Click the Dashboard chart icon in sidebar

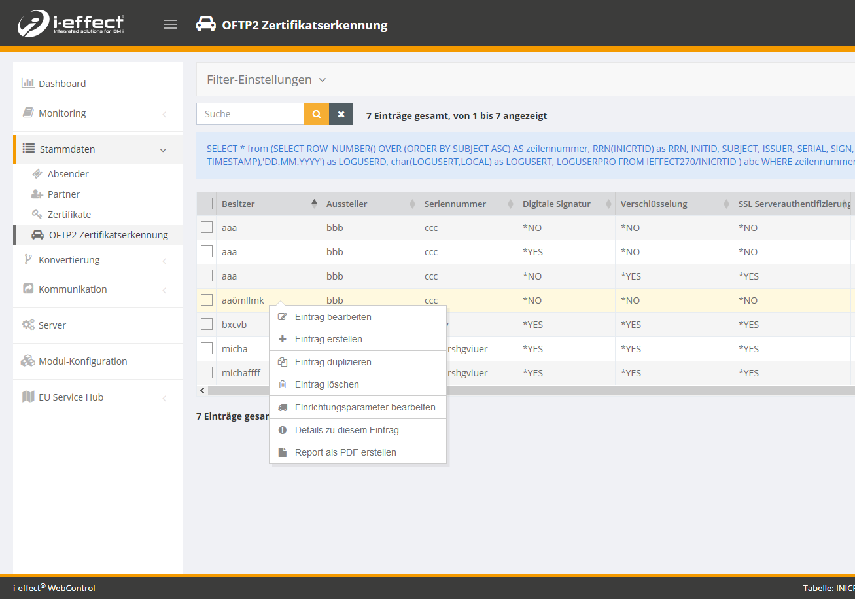click(27, 83)
